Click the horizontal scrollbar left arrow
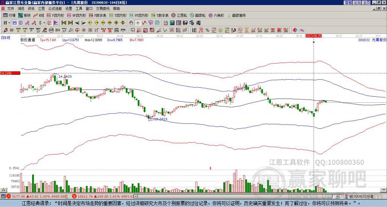The image size is (387, 207). pos(136,196)
